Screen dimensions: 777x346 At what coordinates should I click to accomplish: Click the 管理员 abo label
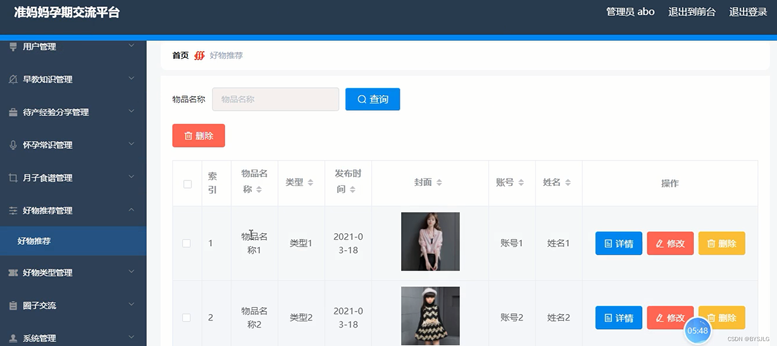tap(630, 12)
